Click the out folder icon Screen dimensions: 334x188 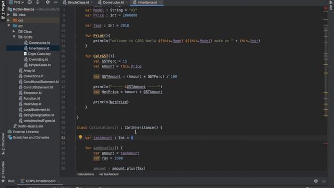pos(15,20)
